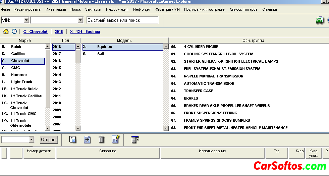This screenshot has height=176, width=329.
Task: Open history via the clock icon
Action: pos(14,32)
